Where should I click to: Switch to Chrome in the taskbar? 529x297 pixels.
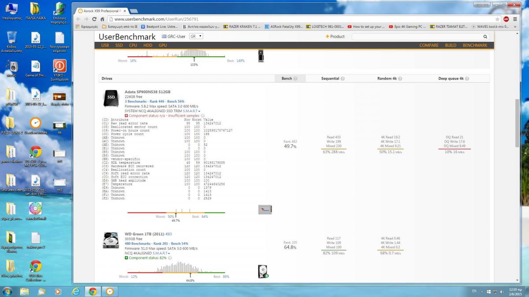coord(93,291)
